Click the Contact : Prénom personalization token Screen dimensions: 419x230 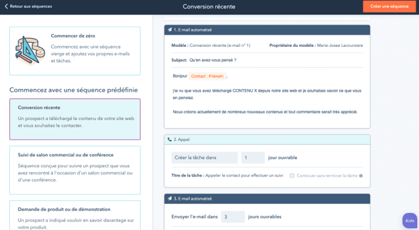point(207,76)
